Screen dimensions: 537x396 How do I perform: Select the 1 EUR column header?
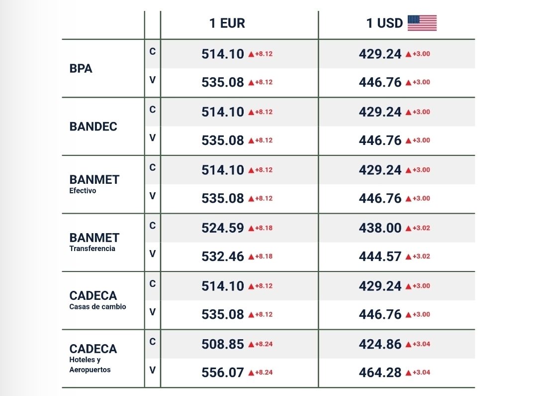pyautogui.click(x=227, y=23)
